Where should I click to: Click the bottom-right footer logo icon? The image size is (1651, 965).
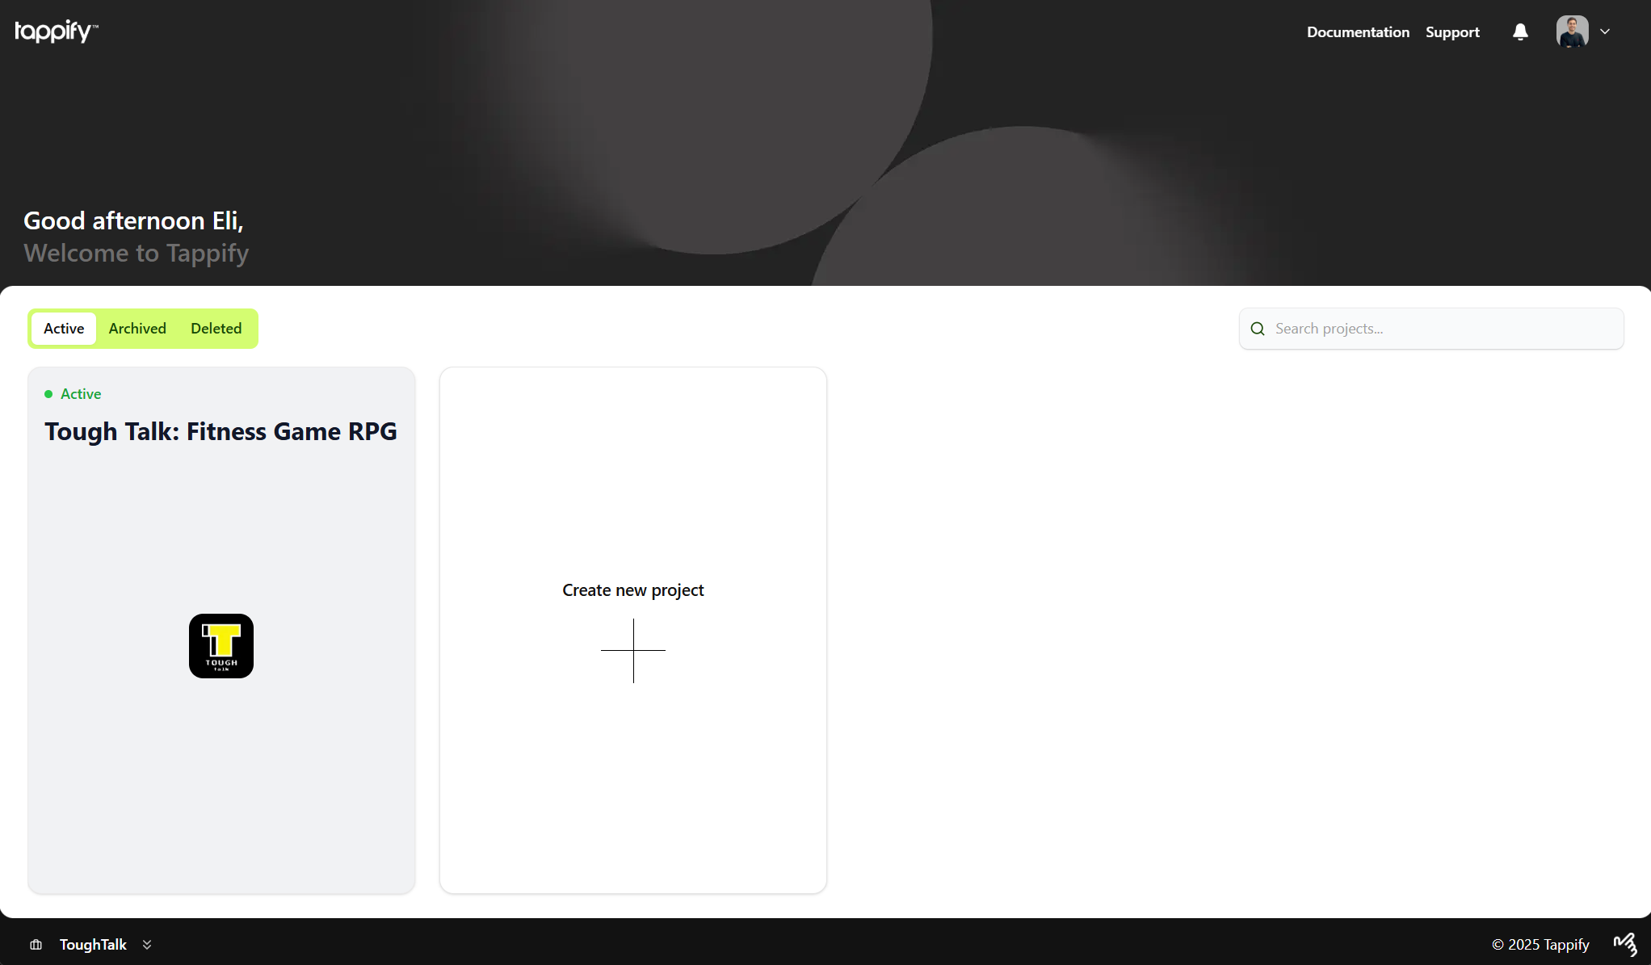click(x=1625, y=944)
